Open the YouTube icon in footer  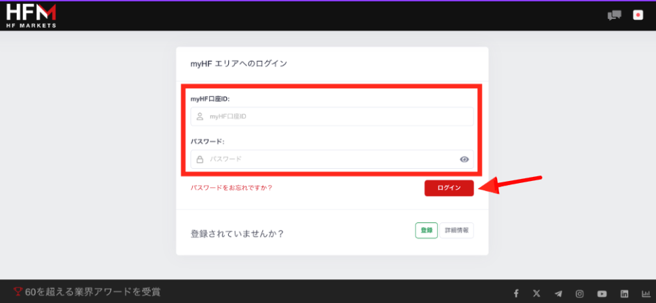tap(602, 294)
